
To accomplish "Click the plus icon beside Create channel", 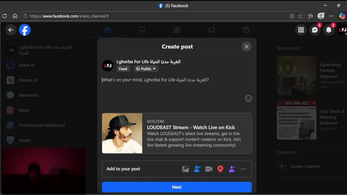I will tap(282, 166).
